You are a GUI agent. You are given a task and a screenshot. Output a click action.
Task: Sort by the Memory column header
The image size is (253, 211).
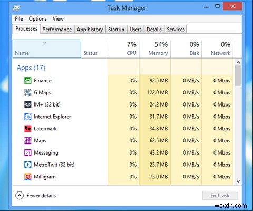point(155,49)
